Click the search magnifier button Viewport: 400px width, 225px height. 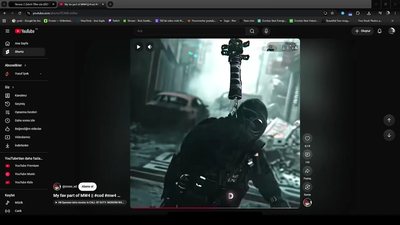[252, 31]
